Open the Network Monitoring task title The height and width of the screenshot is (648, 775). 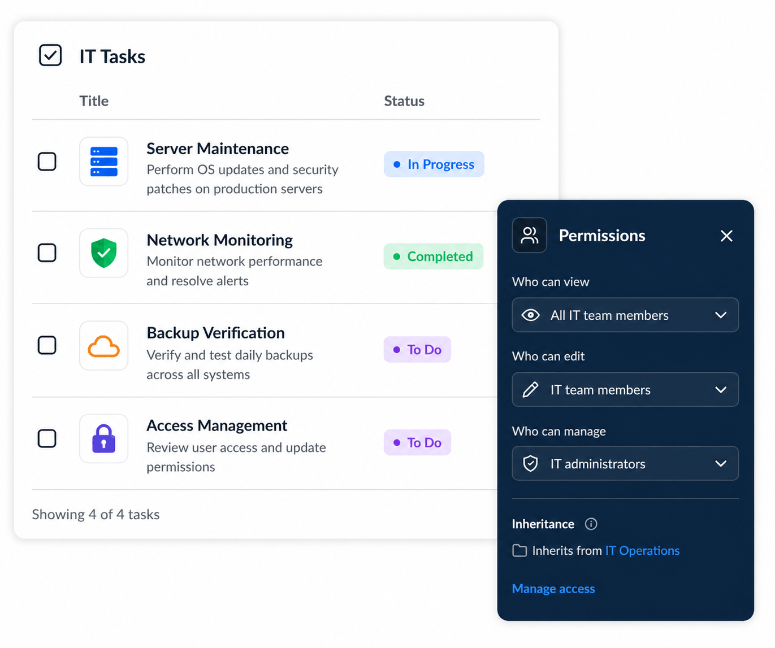(x=219, y=240)
